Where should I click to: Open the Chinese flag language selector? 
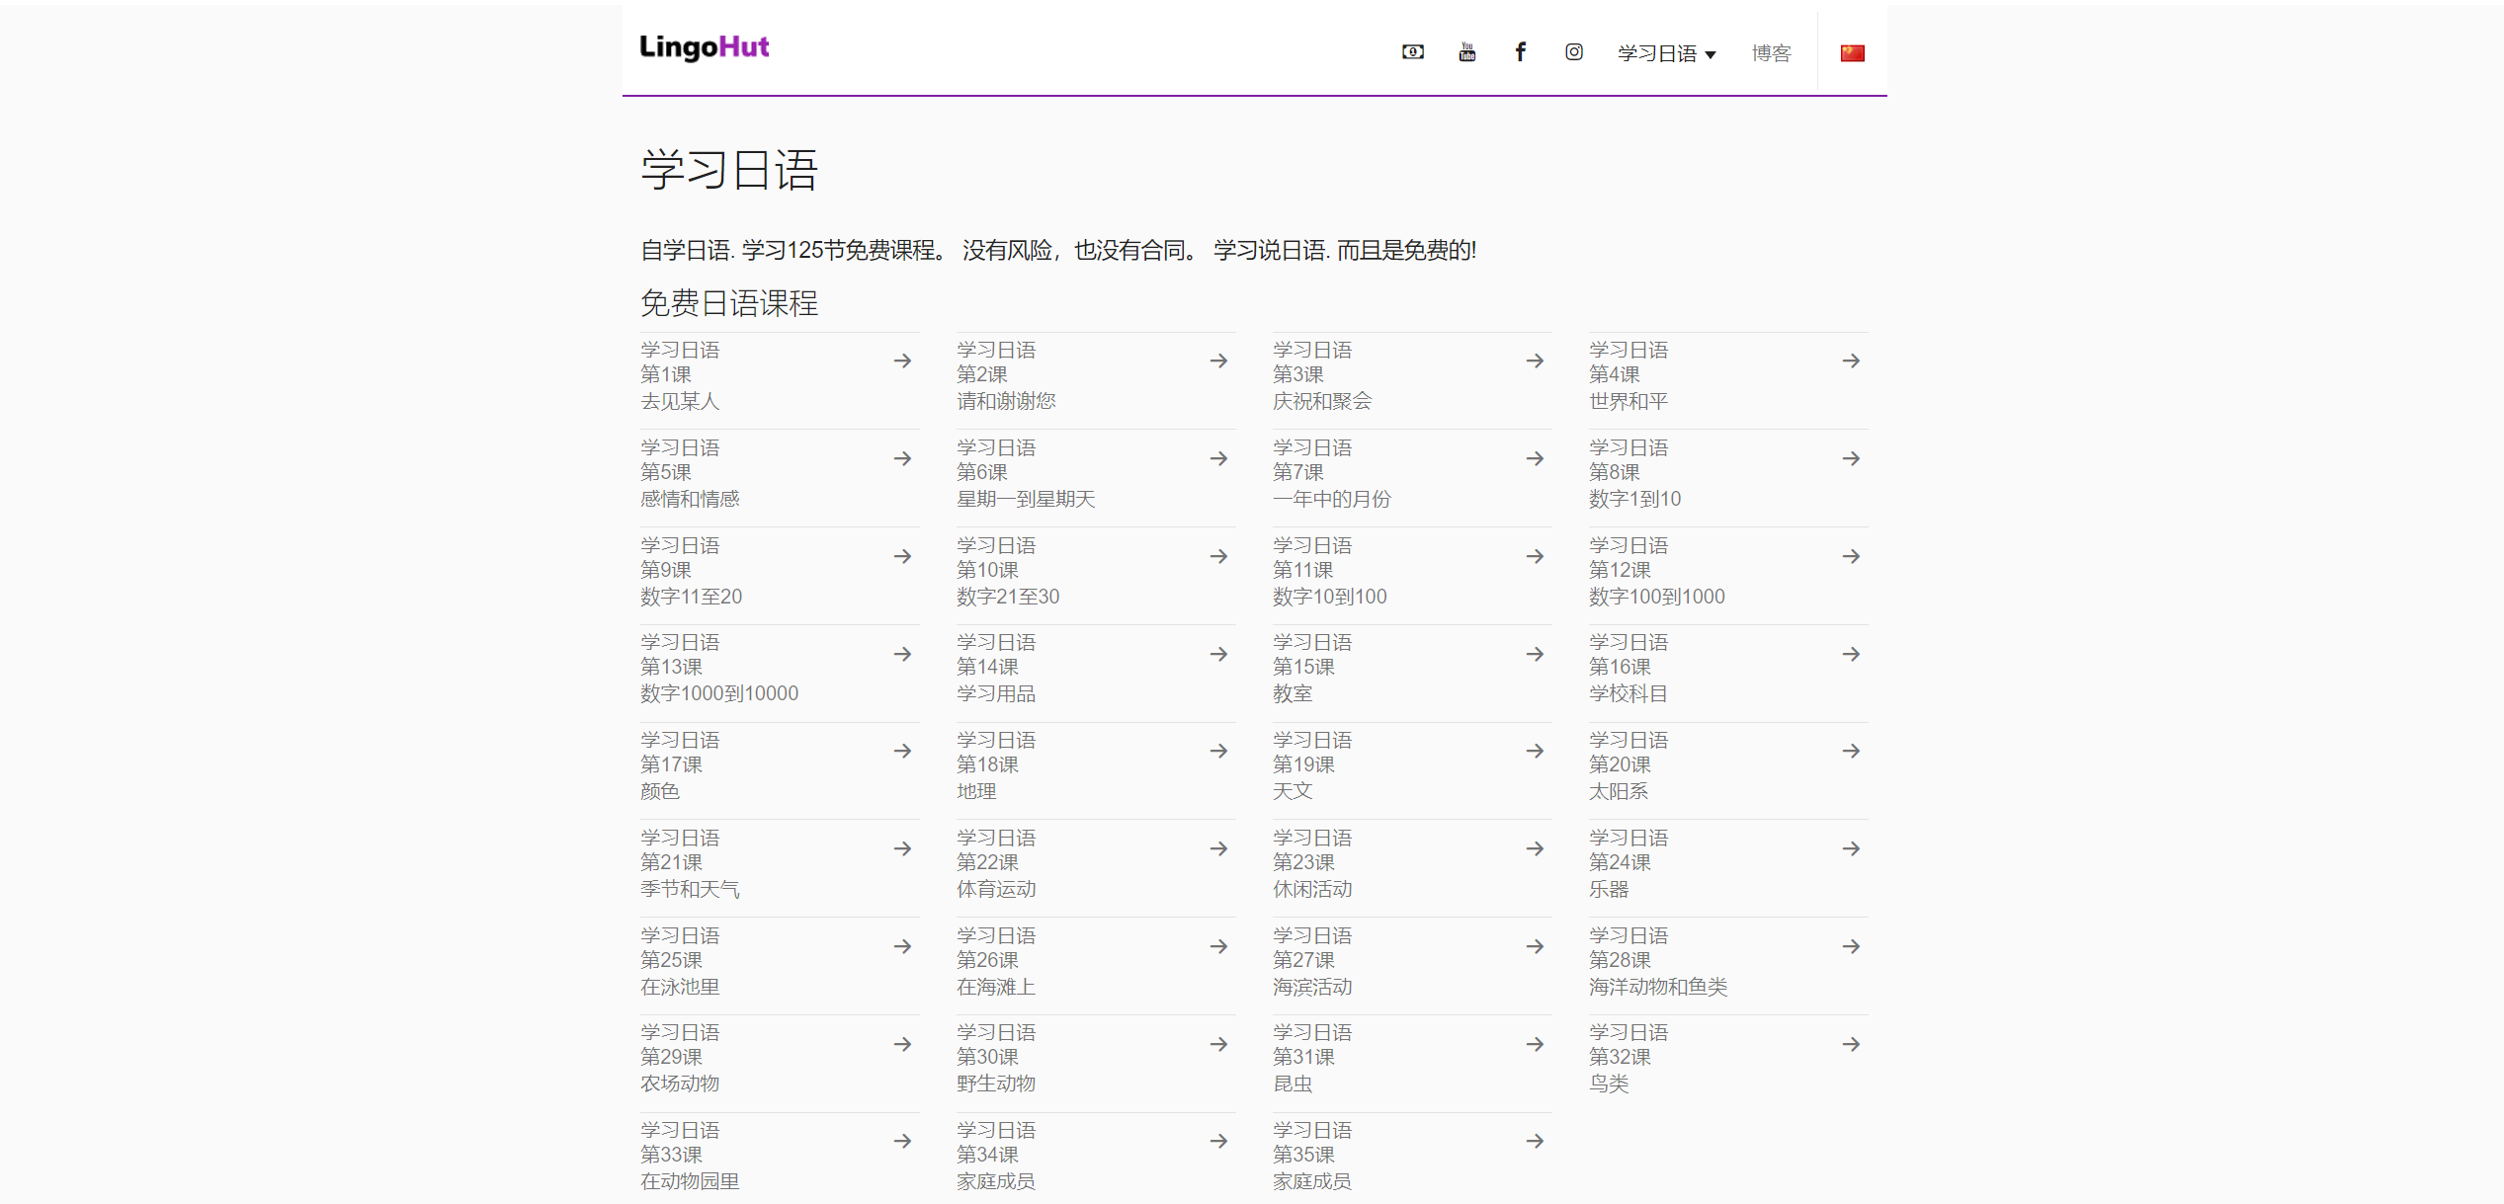point(1853,52)
